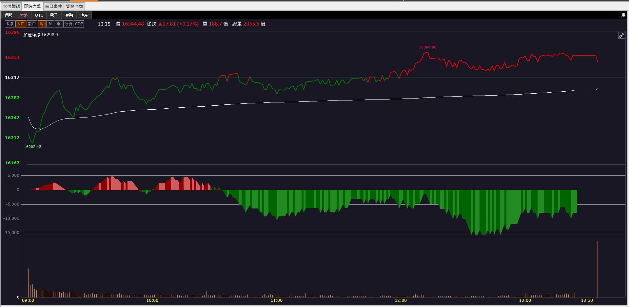Toggle the 均 average line button
629x307 pixels.
42,24
